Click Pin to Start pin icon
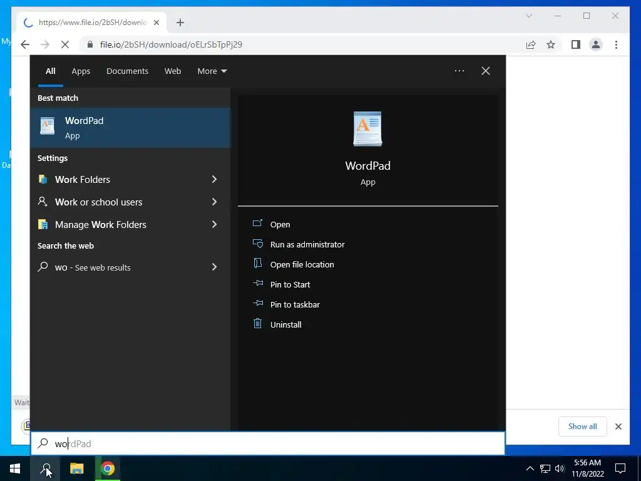 [x=257, y=283]
